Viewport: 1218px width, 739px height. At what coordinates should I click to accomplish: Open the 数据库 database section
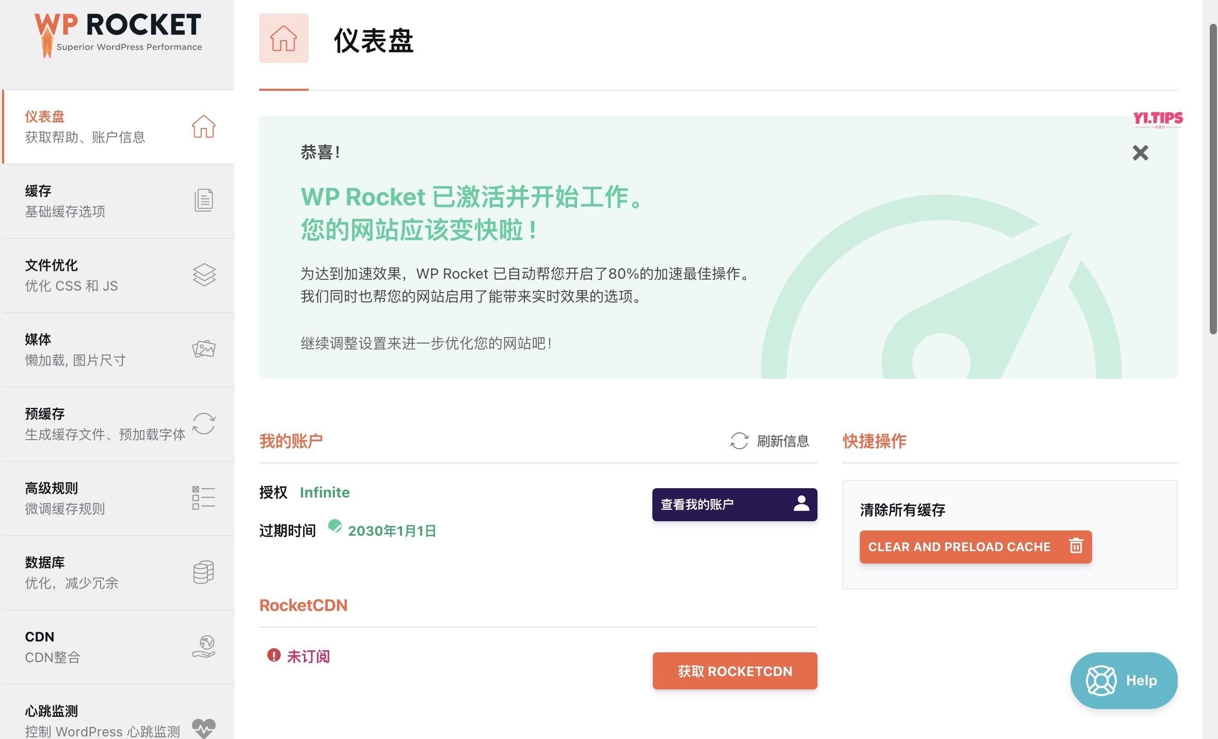click(x=118, y=573)
